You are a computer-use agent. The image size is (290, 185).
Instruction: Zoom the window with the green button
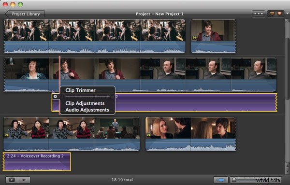click(x=20, y=4)
